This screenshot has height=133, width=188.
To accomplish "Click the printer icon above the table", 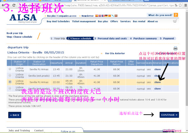I will [x=175, y=48].
